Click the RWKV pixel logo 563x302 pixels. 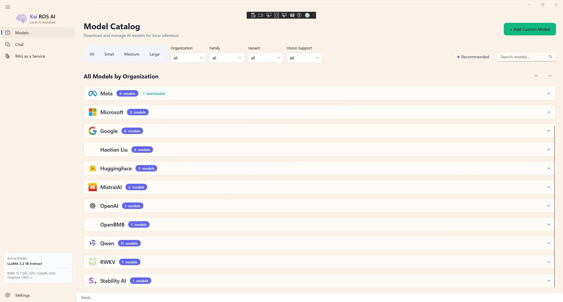[x=93, y=262]
